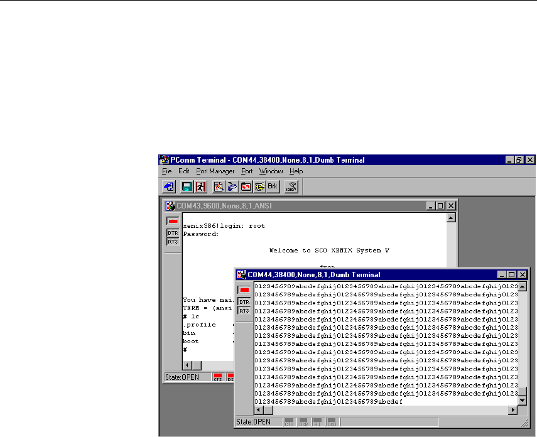Open the Help menu

coord(296,171)
